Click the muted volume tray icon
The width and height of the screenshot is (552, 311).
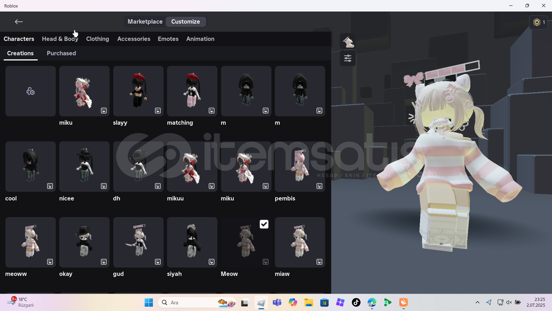[509, 302]
